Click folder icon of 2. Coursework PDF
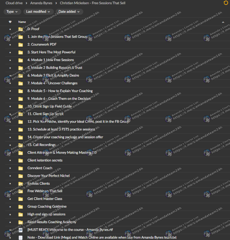 click(21, 45)
